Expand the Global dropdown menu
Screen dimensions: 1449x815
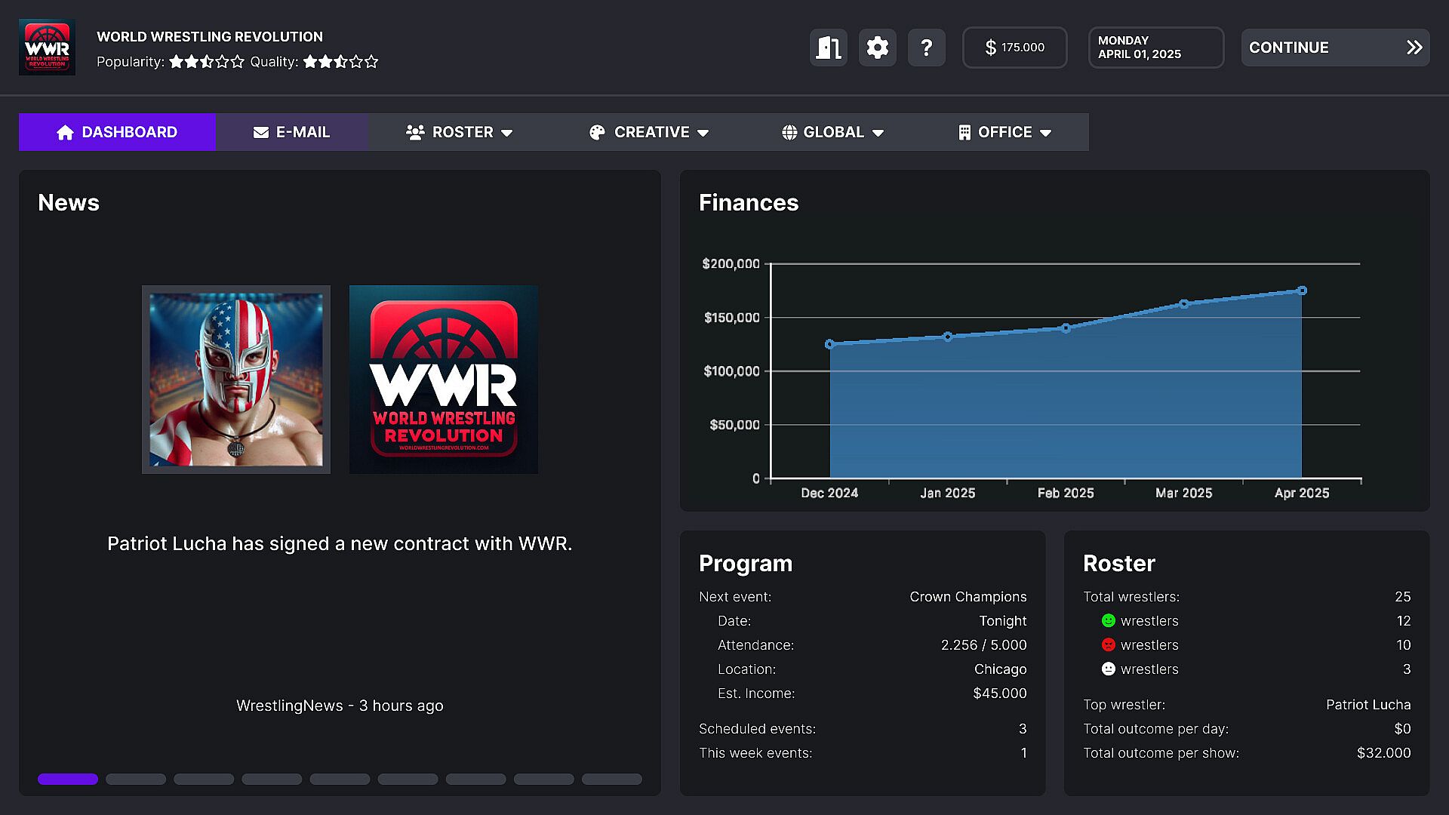pyautogui.click(x=832, y=132)
